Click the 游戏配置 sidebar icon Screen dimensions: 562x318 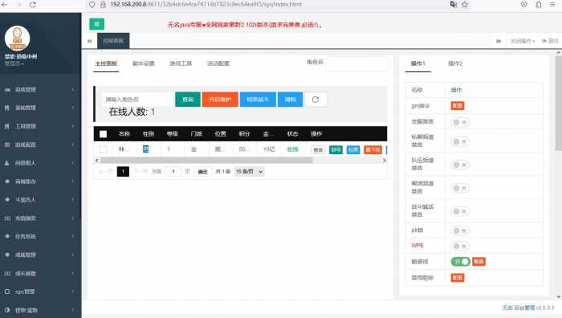click(x=7, y=145)
